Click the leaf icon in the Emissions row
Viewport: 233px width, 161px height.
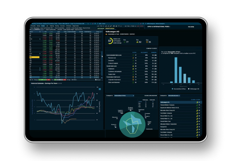click(133, 61)
